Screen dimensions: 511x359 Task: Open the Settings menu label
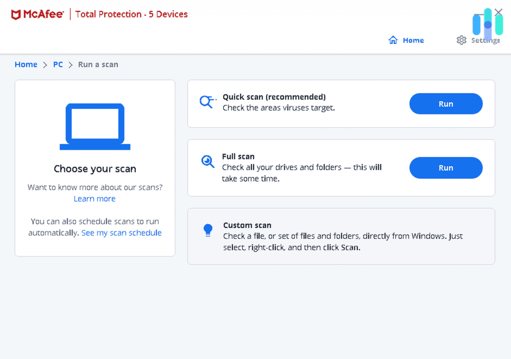coord(485,40)
